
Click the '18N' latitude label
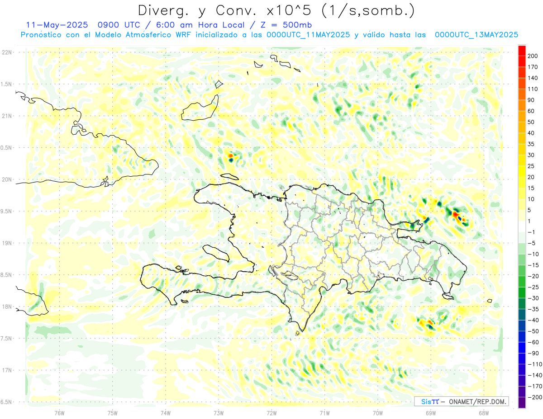7,306
